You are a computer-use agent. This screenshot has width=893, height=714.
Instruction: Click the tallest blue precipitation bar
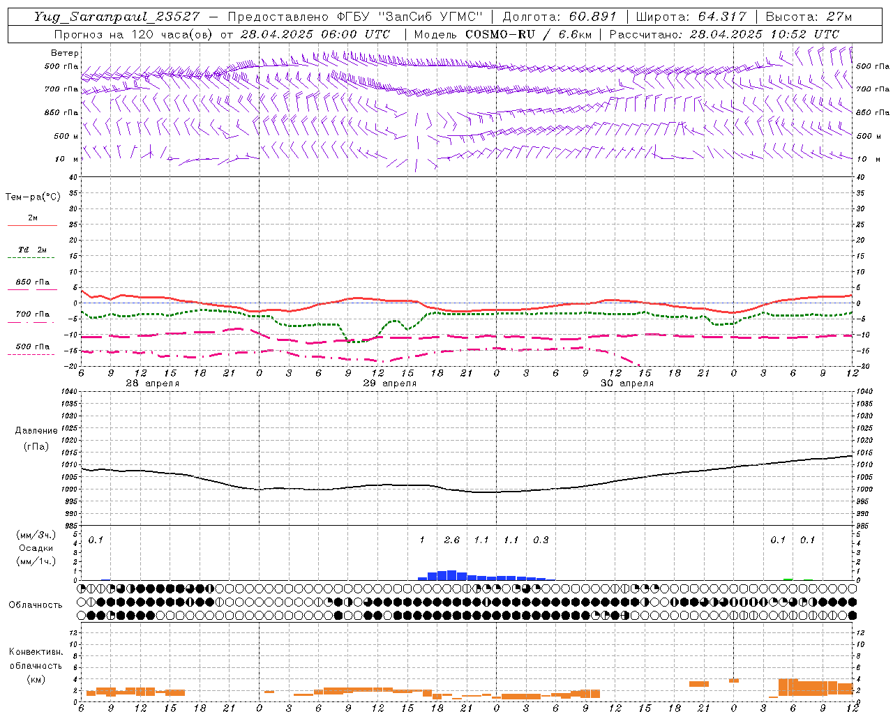pyautogui.click(x=451, y=575)
